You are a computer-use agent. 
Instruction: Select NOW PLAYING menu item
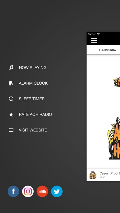click(33, 68)
